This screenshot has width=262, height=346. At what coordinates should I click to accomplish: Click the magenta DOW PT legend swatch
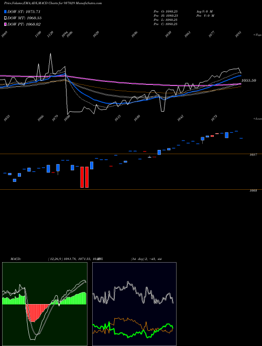click(6, 24)
